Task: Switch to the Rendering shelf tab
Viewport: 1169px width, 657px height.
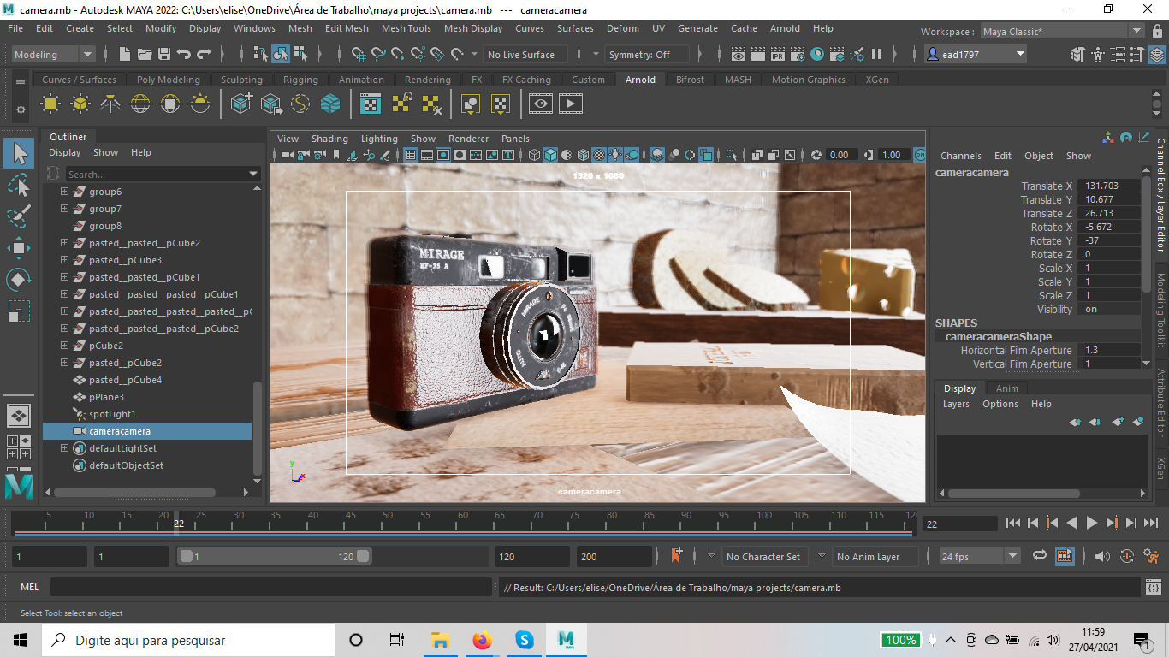Action: (428, 80)
